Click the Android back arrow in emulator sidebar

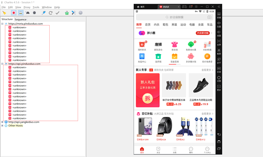click(x=219, y=135)
